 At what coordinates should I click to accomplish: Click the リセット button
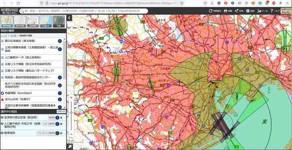pyautogui.click(x=61, y=111)
